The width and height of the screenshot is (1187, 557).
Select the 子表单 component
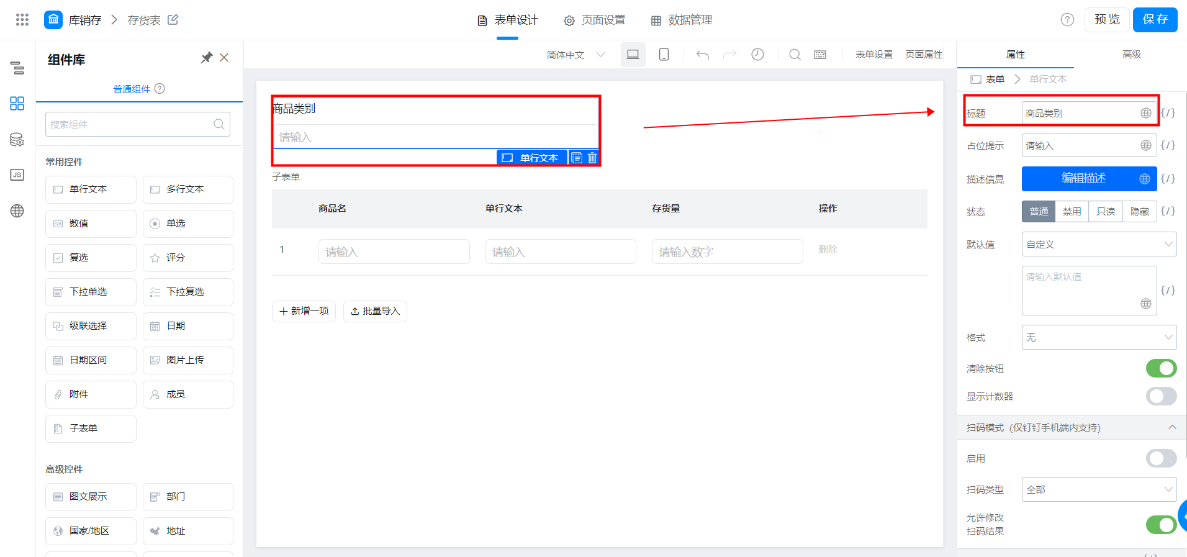91,428
